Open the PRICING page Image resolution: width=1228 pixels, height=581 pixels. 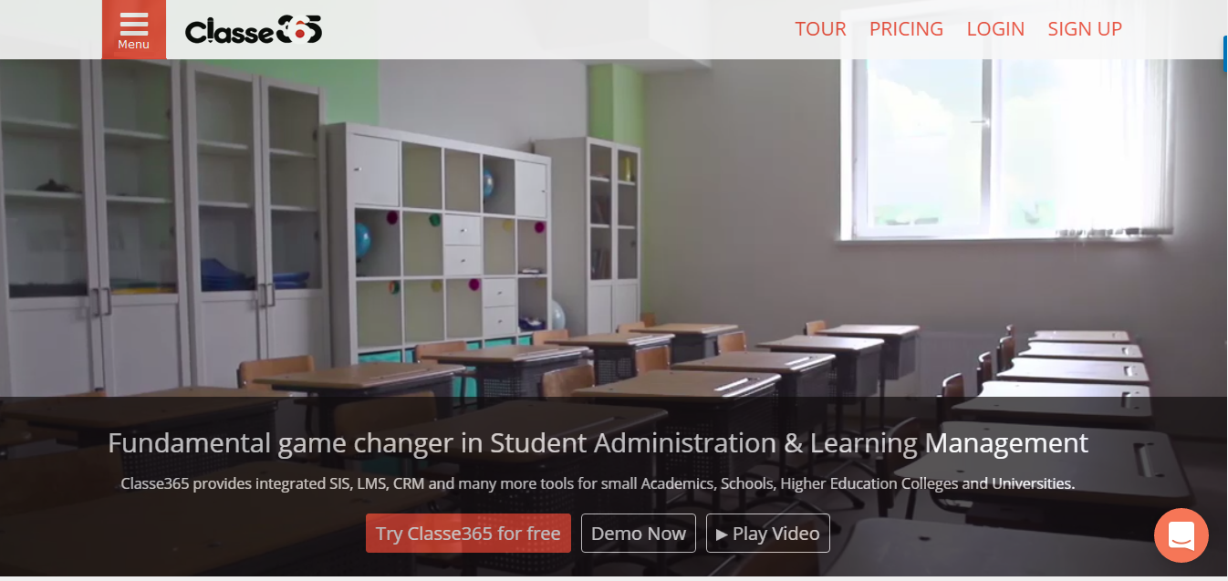tap(906, 29)
